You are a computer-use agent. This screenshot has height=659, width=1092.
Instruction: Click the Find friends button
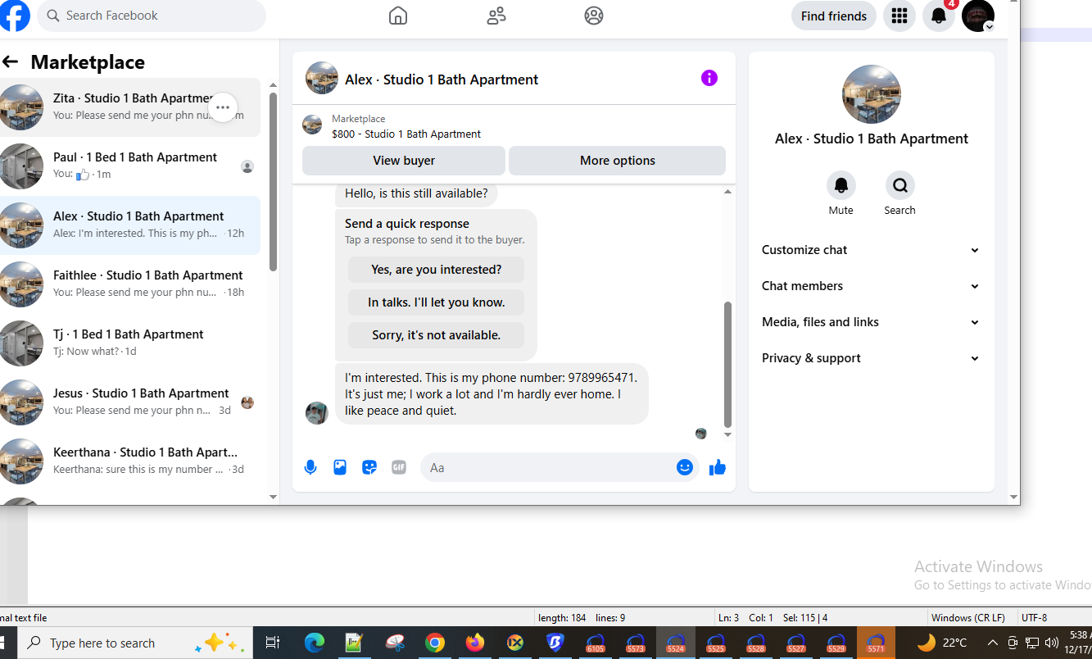[834, 16]
